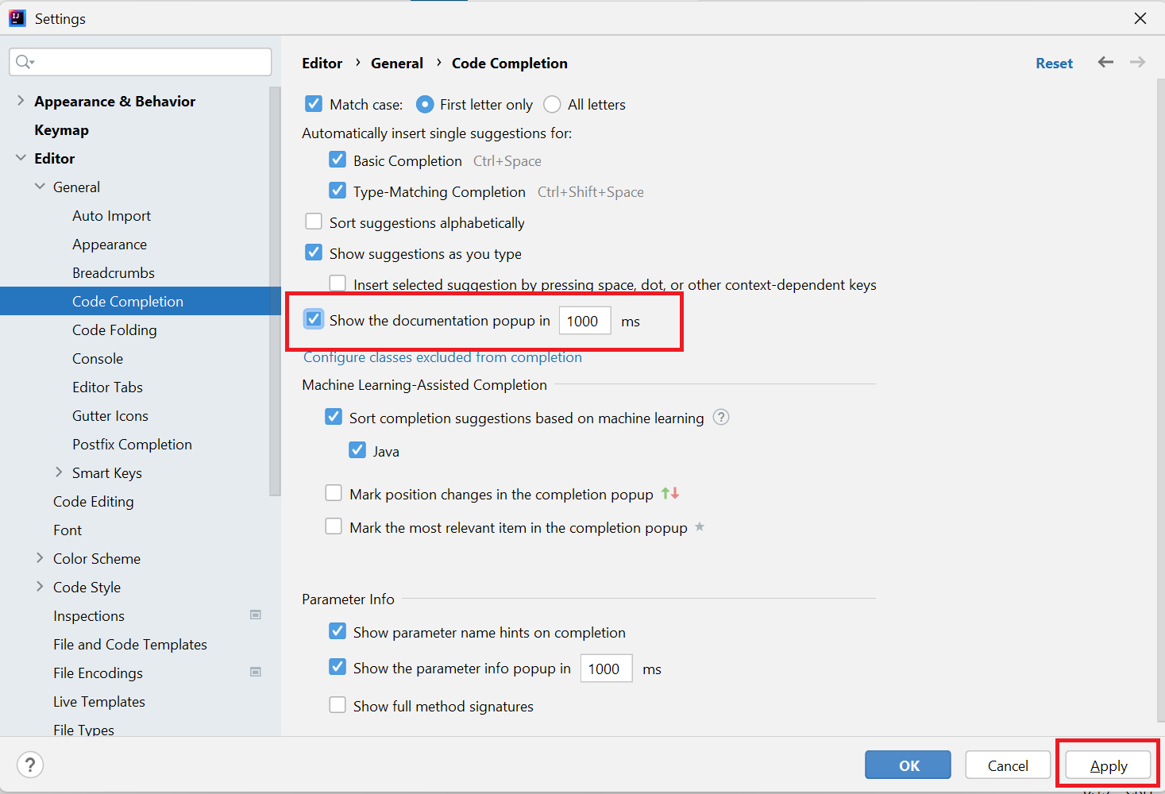The image size is (1165, 794).
Task: Click the documentation popup delay input showing 1000
Action: [x=584, y=321]
